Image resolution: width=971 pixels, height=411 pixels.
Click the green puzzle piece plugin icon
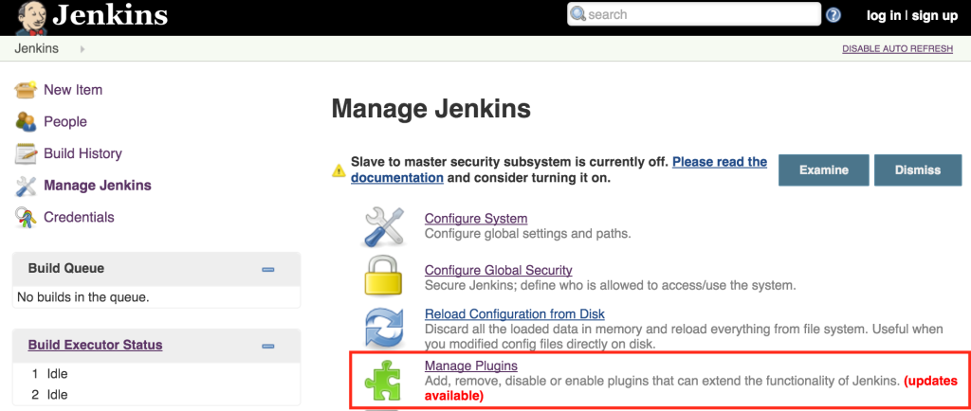[x=383, y=380]
